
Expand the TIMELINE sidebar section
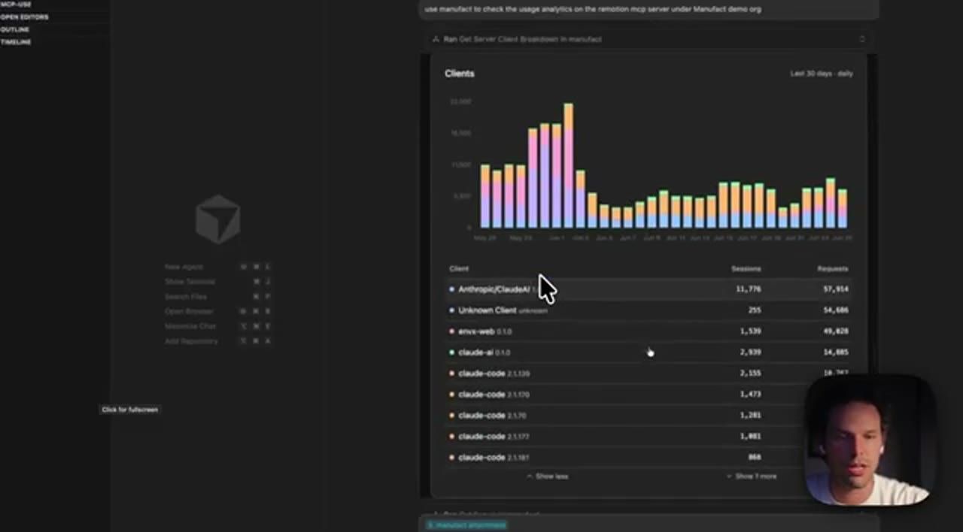[16, 42]
